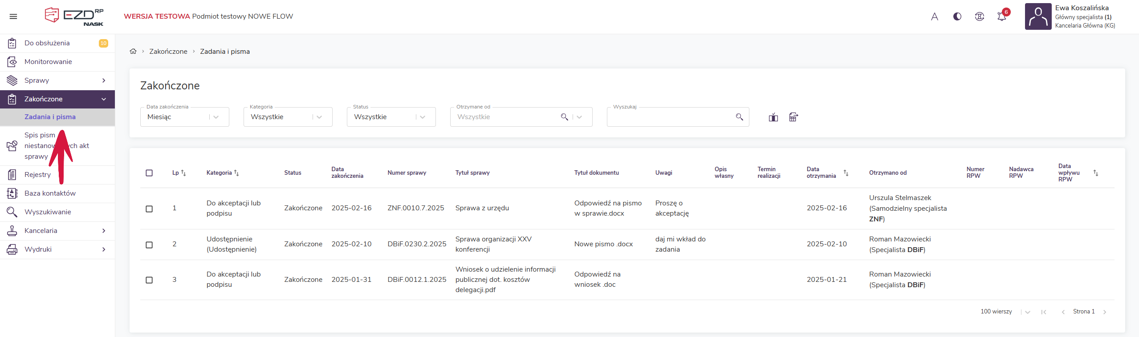Toggle the contrast mode icon
The height and width of the screenshot is (337, 1139).
[957, 16]
